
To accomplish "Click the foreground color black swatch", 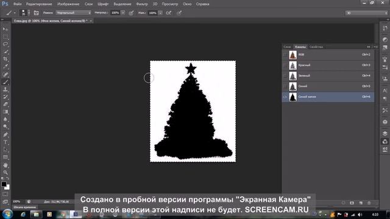I will click(4, 184).
